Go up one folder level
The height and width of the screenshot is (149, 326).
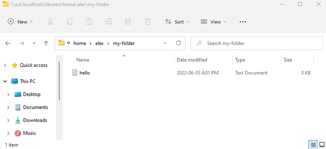(46, 43)
